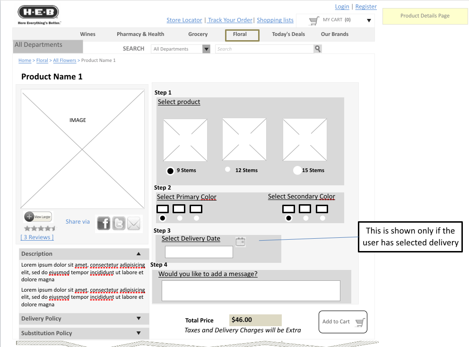The image size is (469, 347).
Task: Open Track Your Order link
Action: click(x=230, y=20)
